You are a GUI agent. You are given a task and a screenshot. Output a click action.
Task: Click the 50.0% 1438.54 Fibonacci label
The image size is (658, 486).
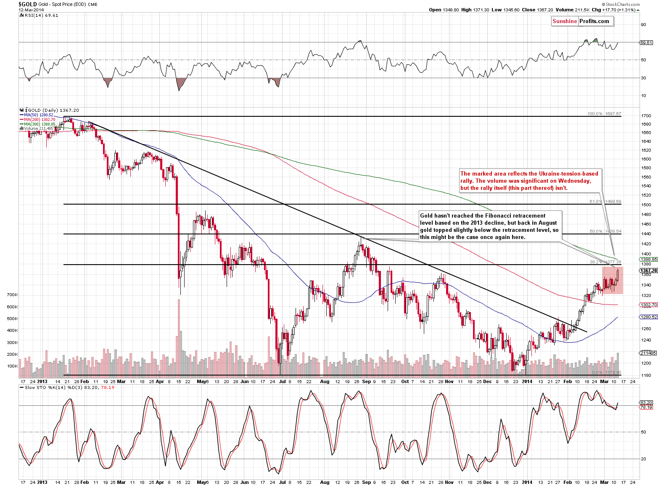[605, 231]
